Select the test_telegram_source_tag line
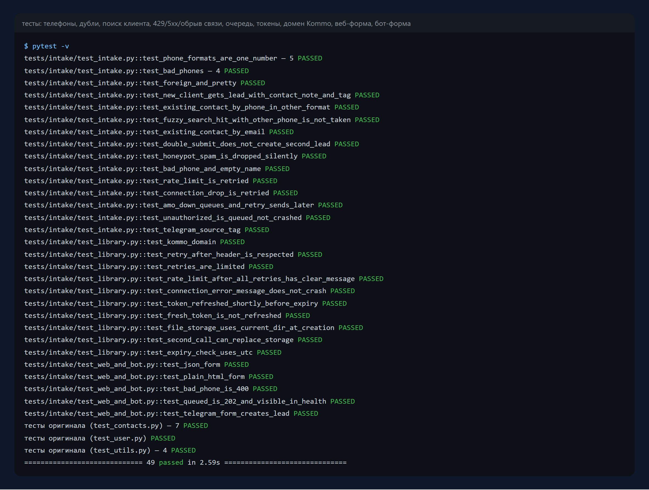Screen dimensions: 649x490 [x=147, y=230]
